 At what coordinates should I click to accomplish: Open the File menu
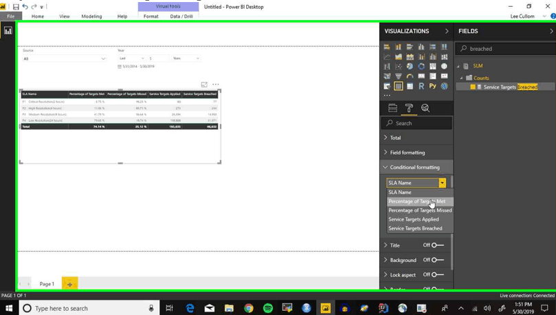point(10,17)
